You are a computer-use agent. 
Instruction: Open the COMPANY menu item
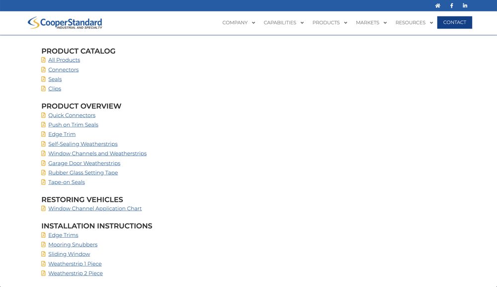tap(235, 22)
